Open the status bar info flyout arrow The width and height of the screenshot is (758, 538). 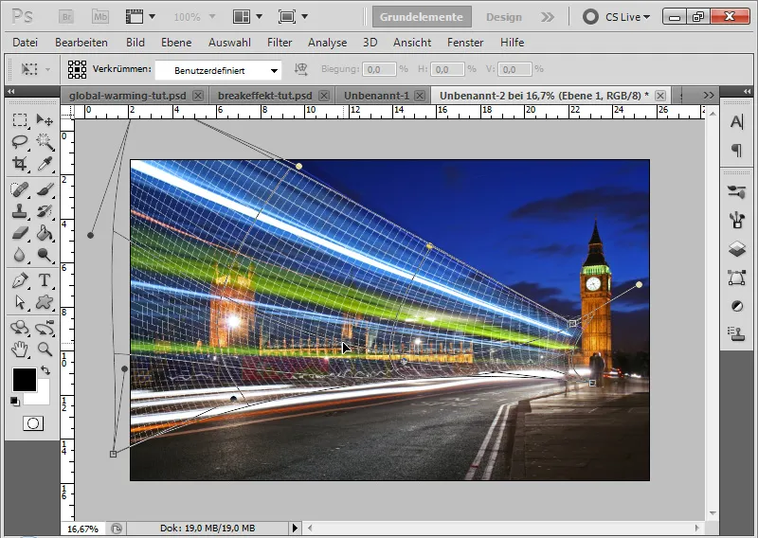coord(295,528)
